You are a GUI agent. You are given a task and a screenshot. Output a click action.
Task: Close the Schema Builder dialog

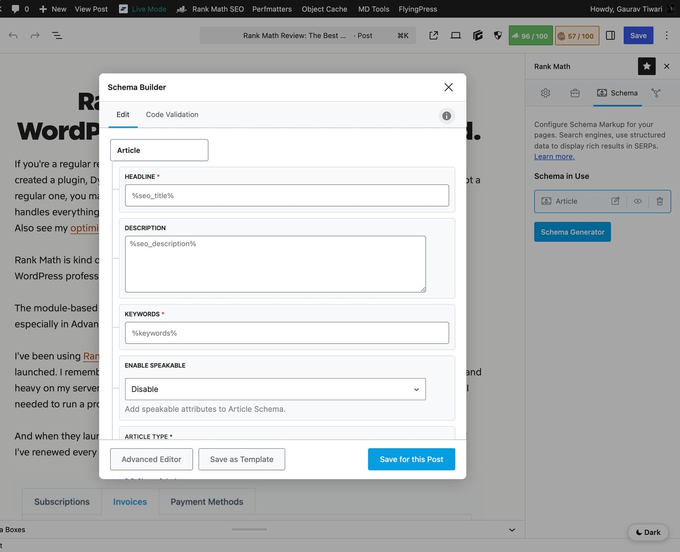coord(448,87)
